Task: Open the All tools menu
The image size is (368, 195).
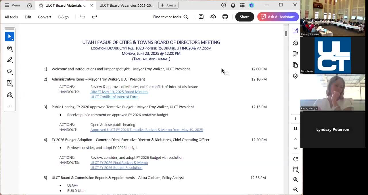Action: [x=11, y=17]
